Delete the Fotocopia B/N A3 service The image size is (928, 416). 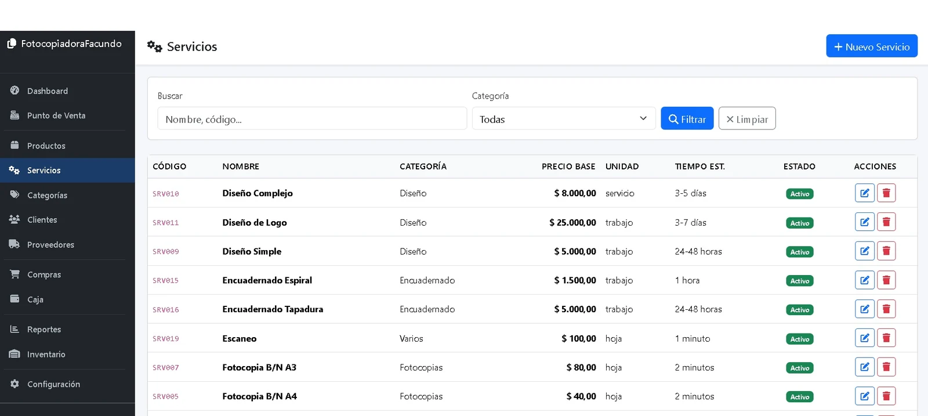click(886, 367)
